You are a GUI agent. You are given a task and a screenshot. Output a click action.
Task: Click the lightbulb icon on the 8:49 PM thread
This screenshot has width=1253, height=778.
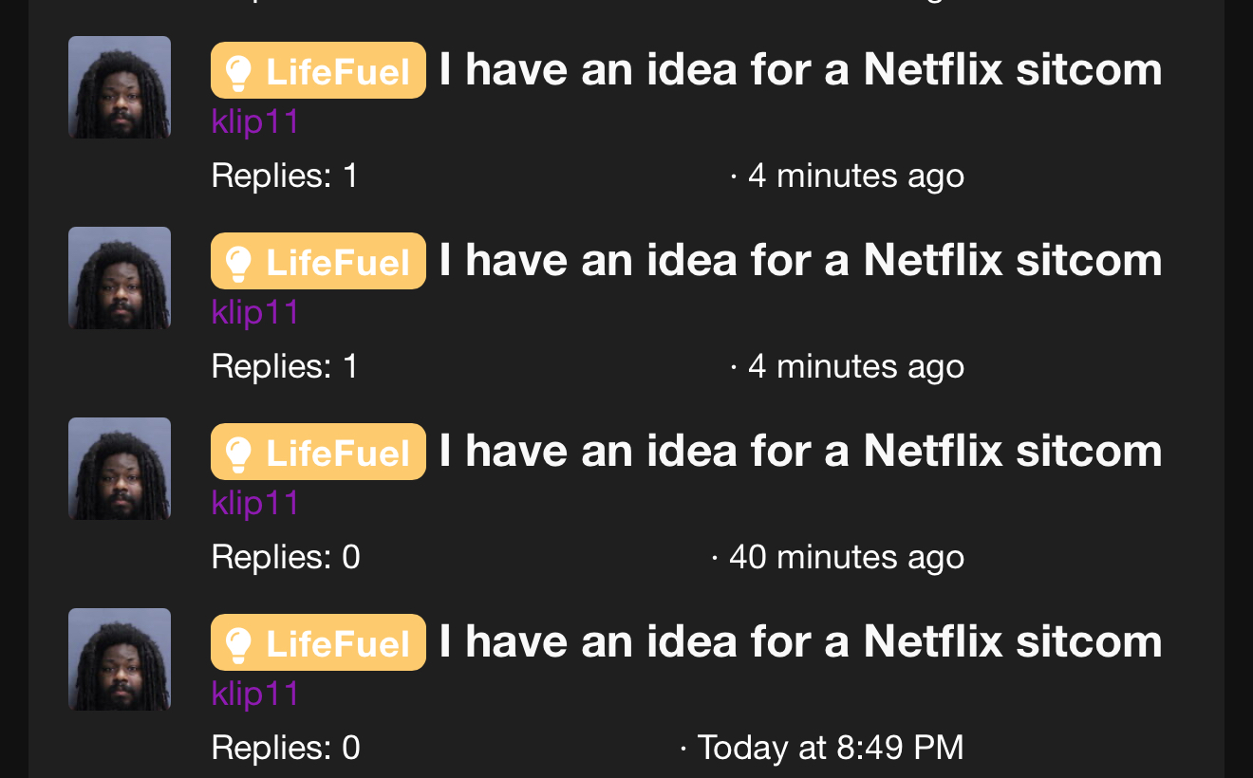237,644
